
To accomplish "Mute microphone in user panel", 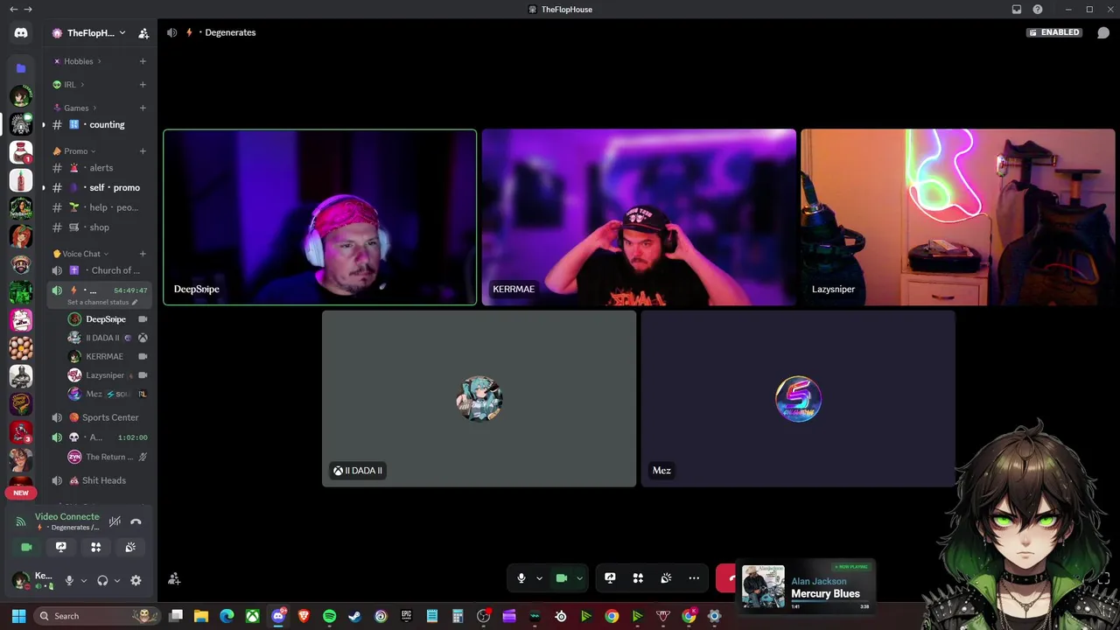I will [x=69, y=580].
